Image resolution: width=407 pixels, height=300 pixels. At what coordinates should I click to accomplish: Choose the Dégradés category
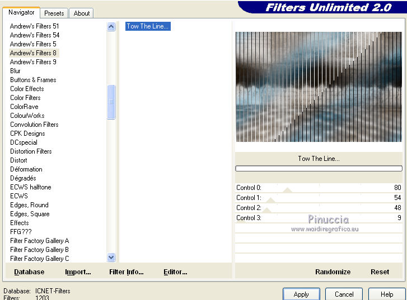click(x=23, y=178)
